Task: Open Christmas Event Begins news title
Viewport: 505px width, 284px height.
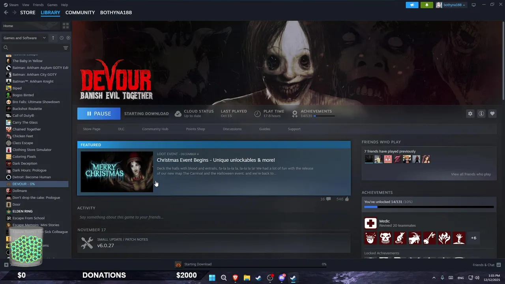Action: 216,160
